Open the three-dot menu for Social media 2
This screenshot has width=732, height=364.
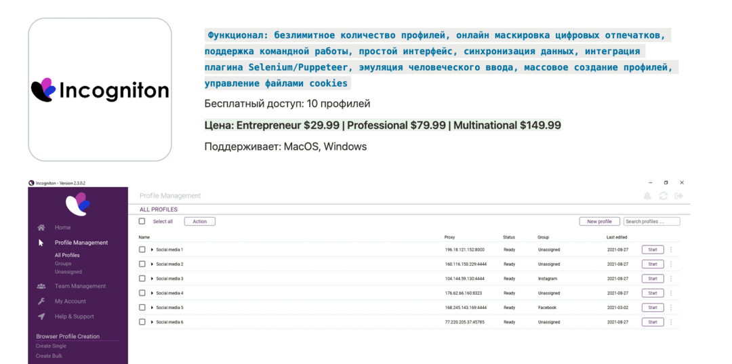671,264
